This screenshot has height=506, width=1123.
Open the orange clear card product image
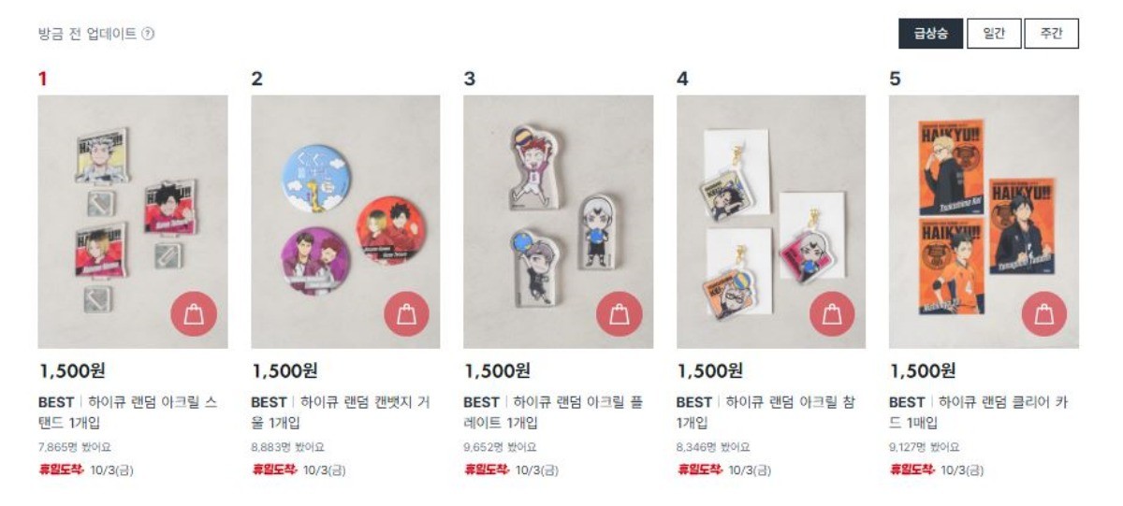click(984, 222)
